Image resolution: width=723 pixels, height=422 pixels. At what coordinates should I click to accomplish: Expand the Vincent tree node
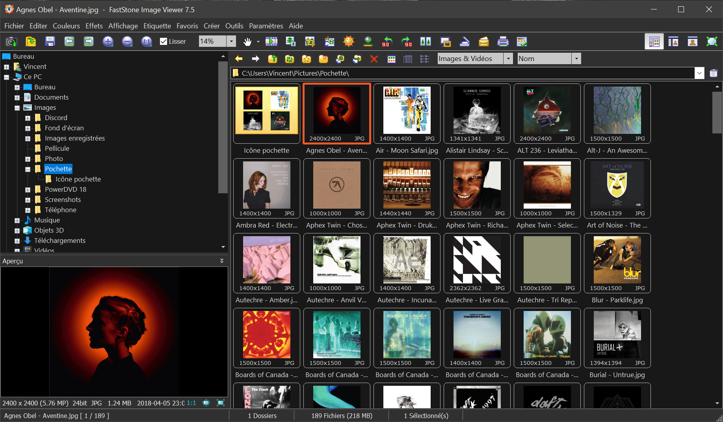[x=6, y=67]
